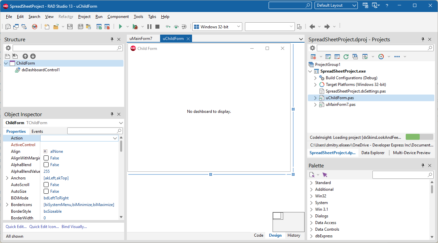The width and height of the screenshot is (438, 243).
Task: Click the Toggle Form/Unit icon
Action: tap(24, 27)
